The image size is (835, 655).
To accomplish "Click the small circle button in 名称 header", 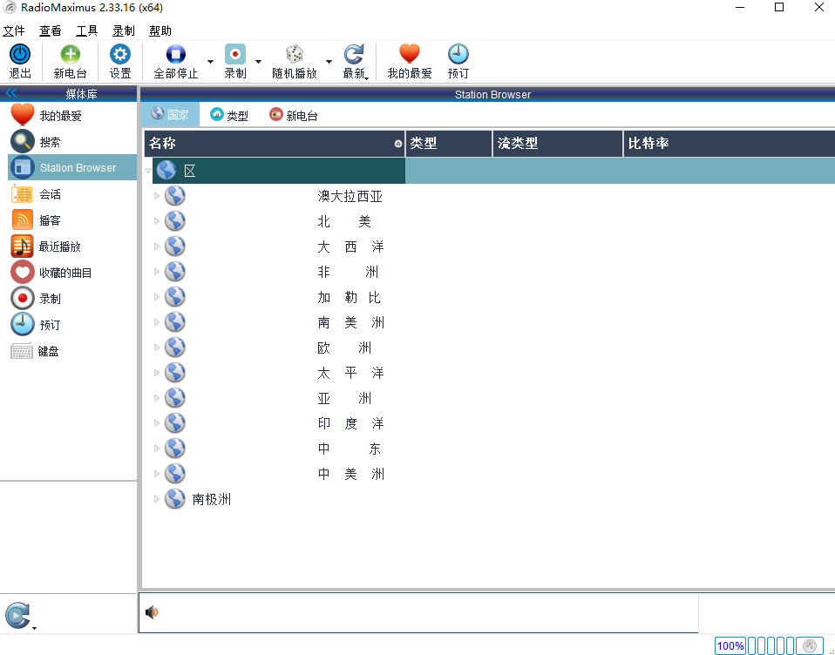I will point(397,144).
